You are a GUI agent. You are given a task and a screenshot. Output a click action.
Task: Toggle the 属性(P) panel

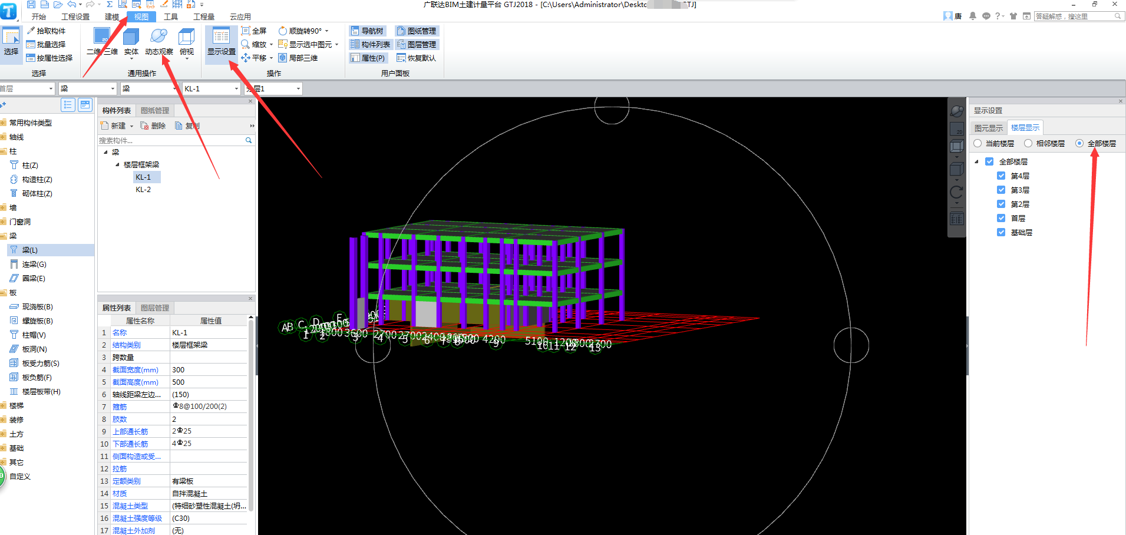[368, 58]
